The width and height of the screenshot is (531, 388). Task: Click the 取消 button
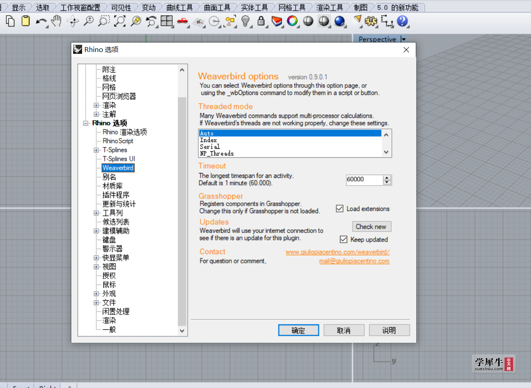point(344,330)
